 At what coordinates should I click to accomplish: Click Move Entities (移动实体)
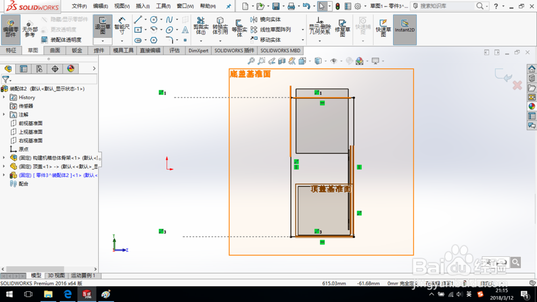click(266, 40)
